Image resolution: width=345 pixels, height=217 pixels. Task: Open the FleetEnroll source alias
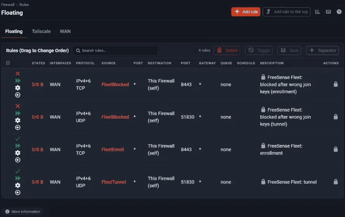click(x=113, y=150)
